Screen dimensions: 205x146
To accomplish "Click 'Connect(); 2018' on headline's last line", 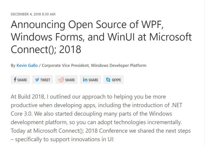I will (x=46, y=49).
